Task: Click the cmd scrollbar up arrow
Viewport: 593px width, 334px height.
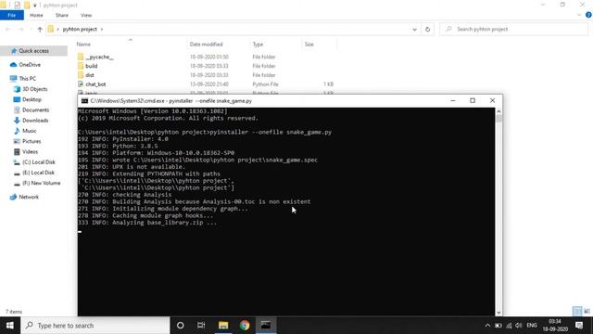Action: tap(498, 111)
